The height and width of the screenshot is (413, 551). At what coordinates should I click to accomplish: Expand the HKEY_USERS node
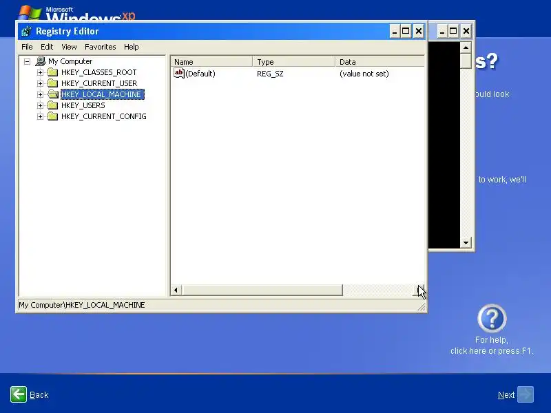(40, 105)
